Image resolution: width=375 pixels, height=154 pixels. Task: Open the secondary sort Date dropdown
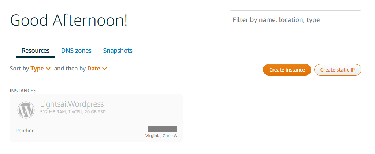click(x=97, y=69)
